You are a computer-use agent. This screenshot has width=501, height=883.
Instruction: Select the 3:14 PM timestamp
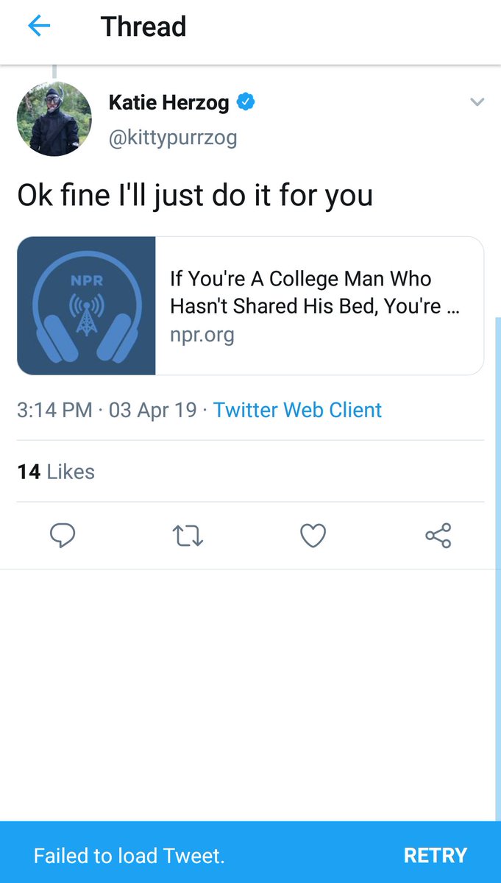[x=54, y=410]
